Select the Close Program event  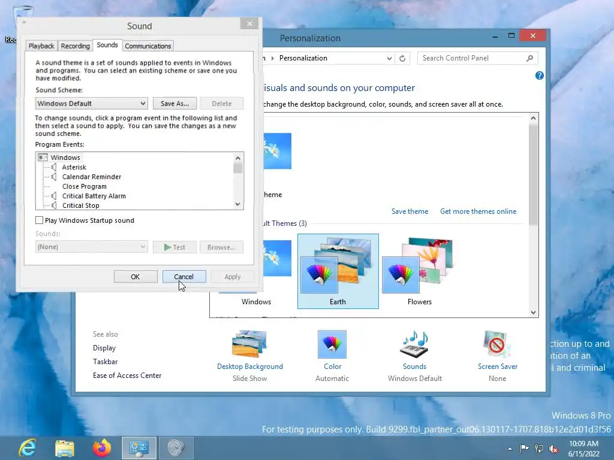click(x=84, y=187)
